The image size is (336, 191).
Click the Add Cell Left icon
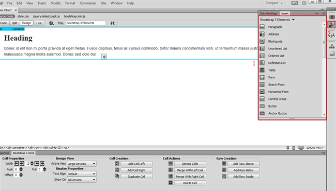coord(117,164)
